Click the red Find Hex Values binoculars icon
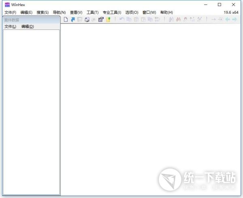 [178, 19]
